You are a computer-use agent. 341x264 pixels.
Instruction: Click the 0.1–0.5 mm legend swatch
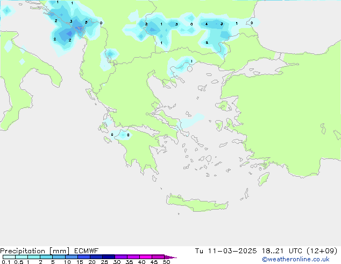pos(9,257)
